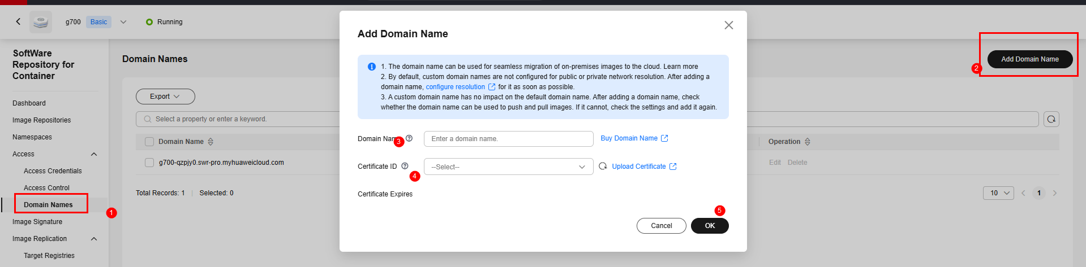The width and height of the screenshot is (1086, 267).
Task: Toggle the select-all checkbox in table header
Action: coord(149,142)
